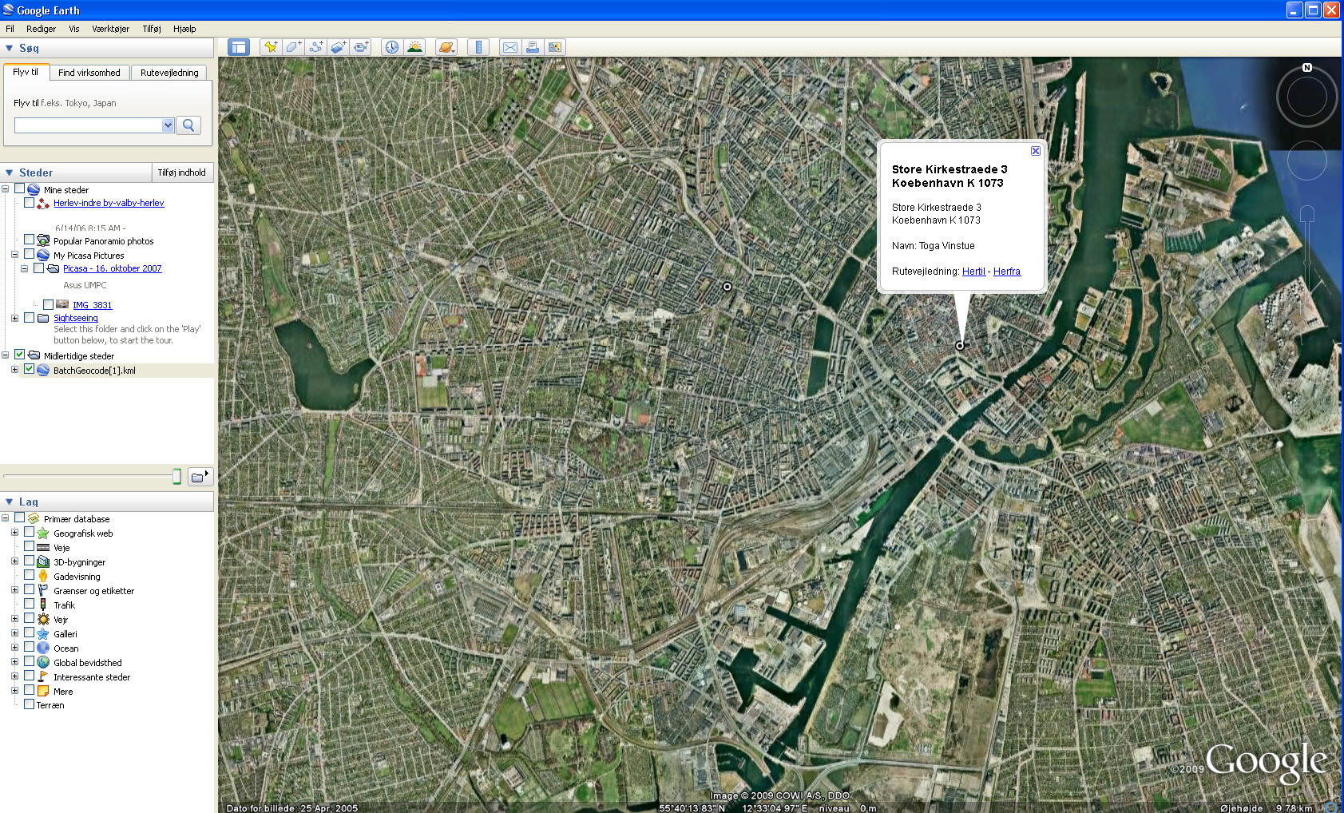This screenshot has width=1344, height=813.
Task: Click the Hertil directions link
Action: tap(973, 272)
